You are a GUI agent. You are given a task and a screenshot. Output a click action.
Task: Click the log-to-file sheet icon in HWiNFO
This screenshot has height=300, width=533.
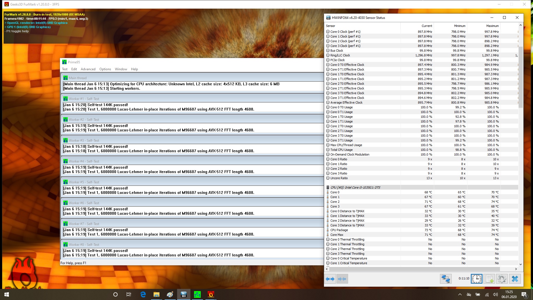[x=489, y=279]
